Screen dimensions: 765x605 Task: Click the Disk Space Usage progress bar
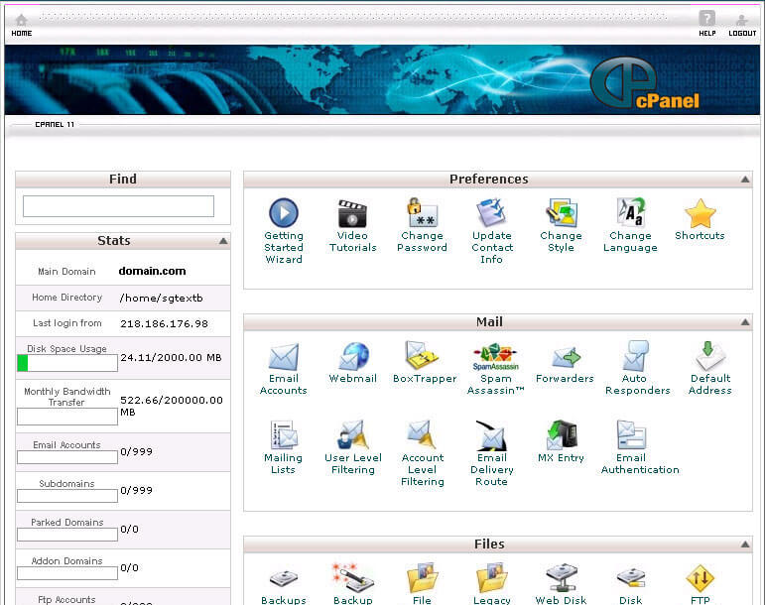click(x=67, y=363)
